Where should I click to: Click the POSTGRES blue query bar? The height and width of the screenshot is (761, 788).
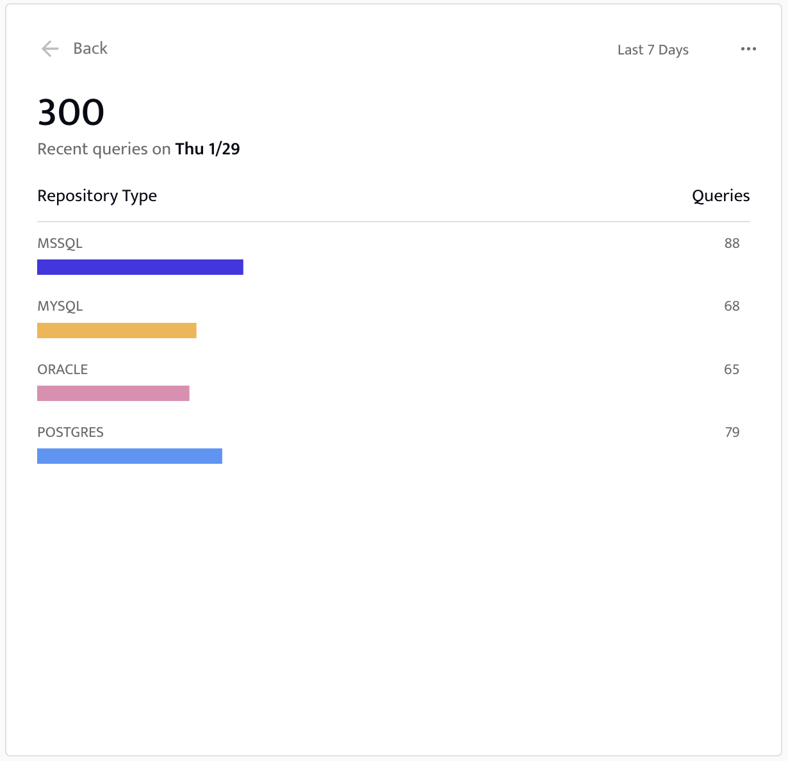[129, 456]
